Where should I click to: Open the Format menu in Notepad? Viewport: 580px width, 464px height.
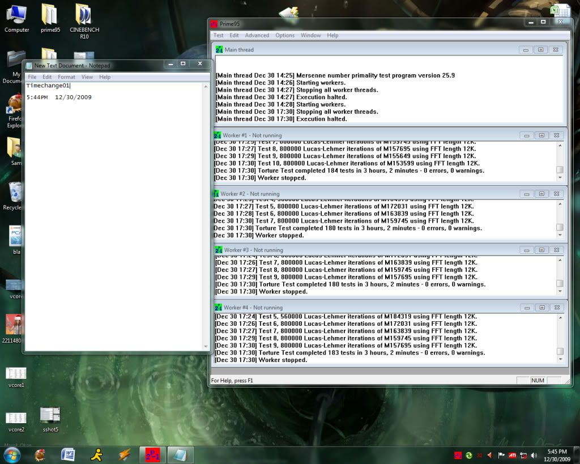tap(66, 76)
